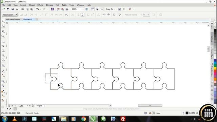
Task: Click the Undo arrow
Action: click(x=37, y=9)
